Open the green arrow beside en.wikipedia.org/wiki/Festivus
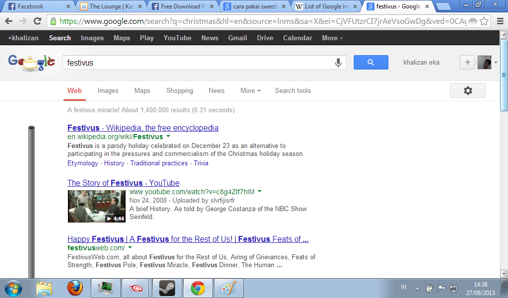 [x=168, y=137]
